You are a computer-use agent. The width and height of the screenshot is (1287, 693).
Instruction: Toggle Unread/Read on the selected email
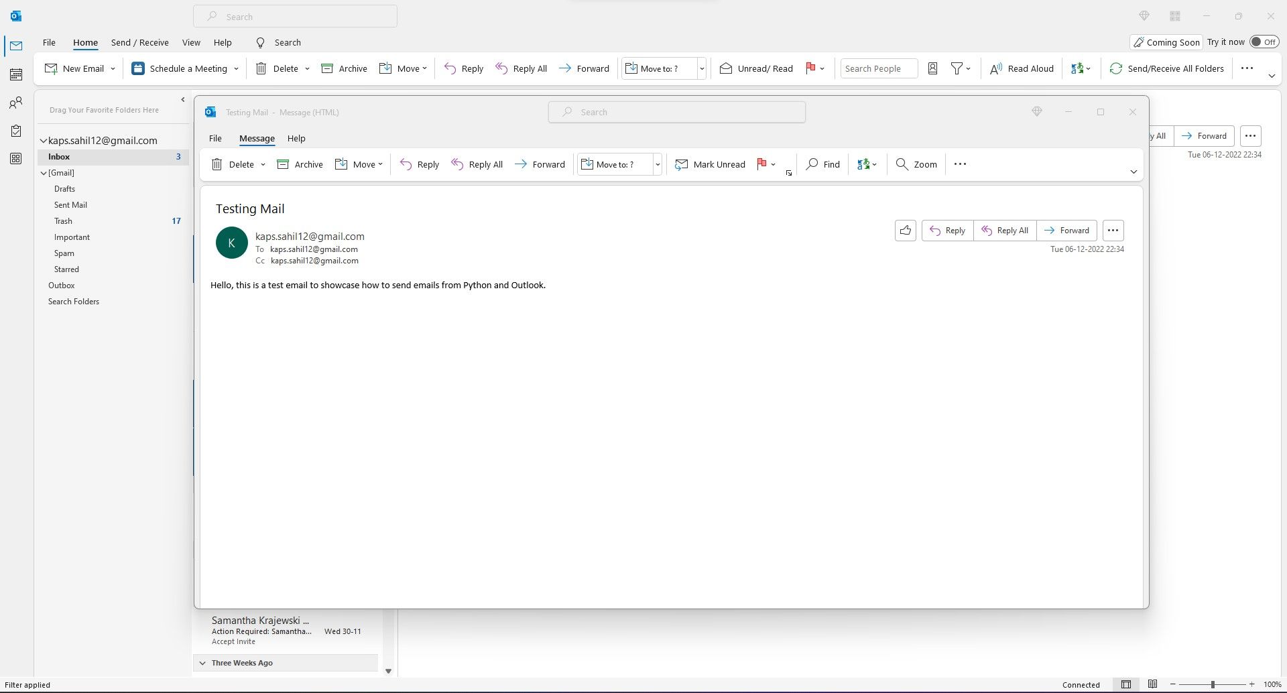[755, 68]
